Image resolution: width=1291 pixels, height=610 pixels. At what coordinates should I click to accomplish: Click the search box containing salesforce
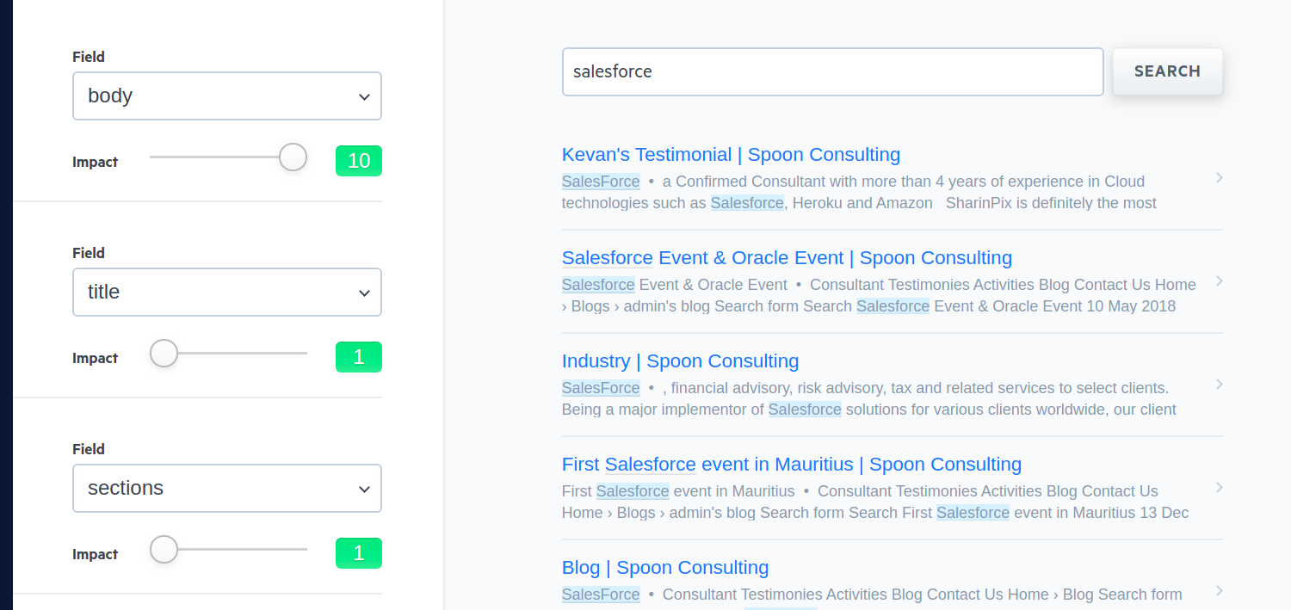(x=832, y=72)
